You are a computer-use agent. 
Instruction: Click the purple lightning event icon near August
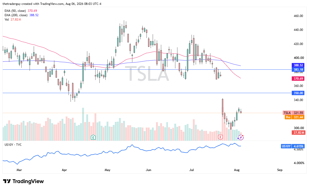coord(241,138)
